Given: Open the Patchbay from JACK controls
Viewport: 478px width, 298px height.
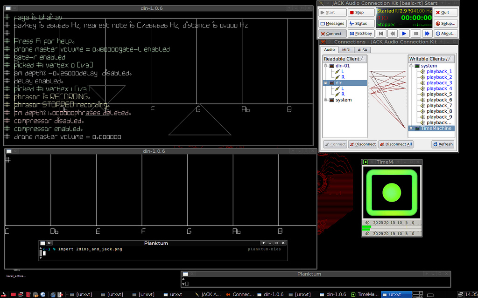Looking at the screenshot, I should click(x=361, y=34).
